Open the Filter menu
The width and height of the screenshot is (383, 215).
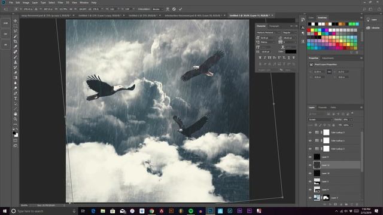[x=60, y=2]
